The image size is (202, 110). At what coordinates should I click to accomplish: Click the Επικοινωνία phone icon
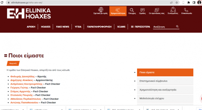click(x=186, y=10)
